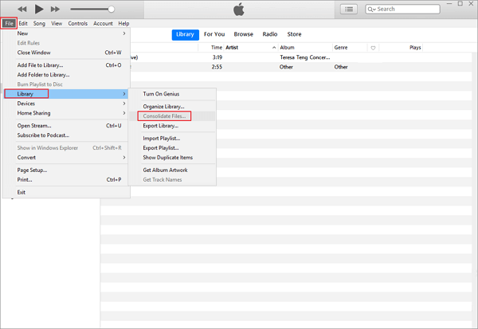This screenshot has width=478, height=329.
Task: Click the Previous track rewind button
Action: [22, 9]
